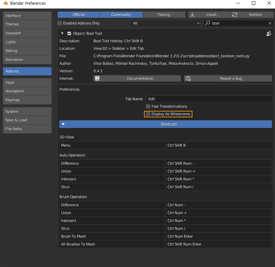This screenshot has height=267, width=275.
Task: Open the File Paths preferences section
Action: point(27,129)
